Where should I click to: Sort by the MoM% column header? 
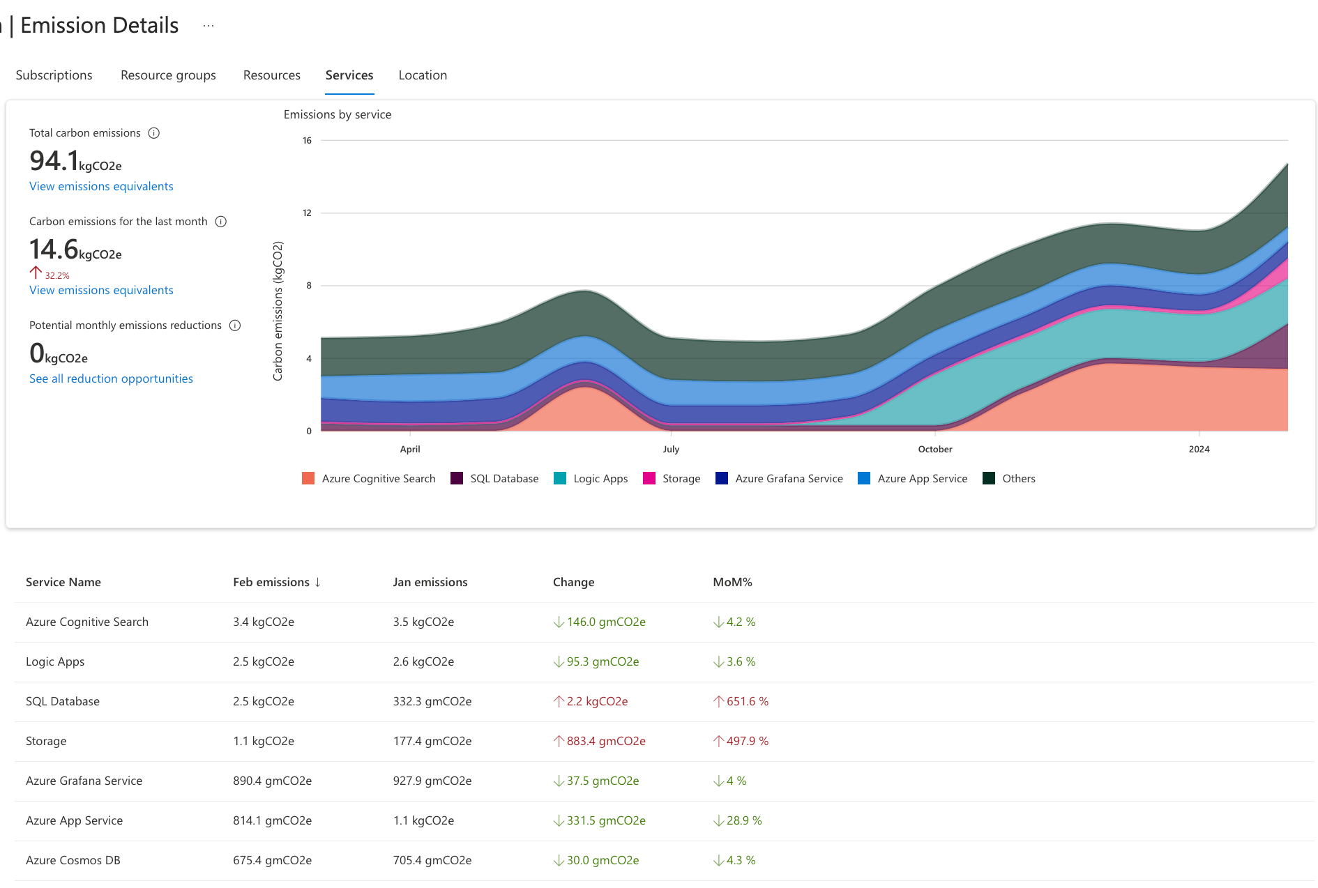(x=732, y=582)
